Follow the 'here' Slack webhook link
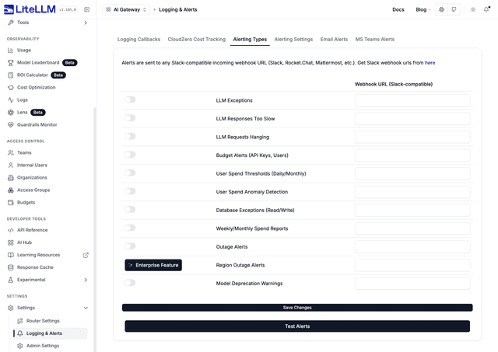Image resolution: width=498 pixels, height=352 pixels. pos(430,63)
